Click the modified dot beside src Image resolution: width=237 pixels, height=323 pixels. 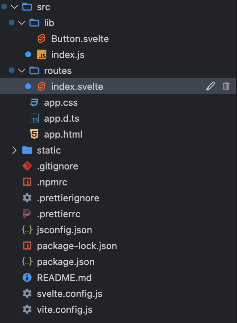point(4,7)
